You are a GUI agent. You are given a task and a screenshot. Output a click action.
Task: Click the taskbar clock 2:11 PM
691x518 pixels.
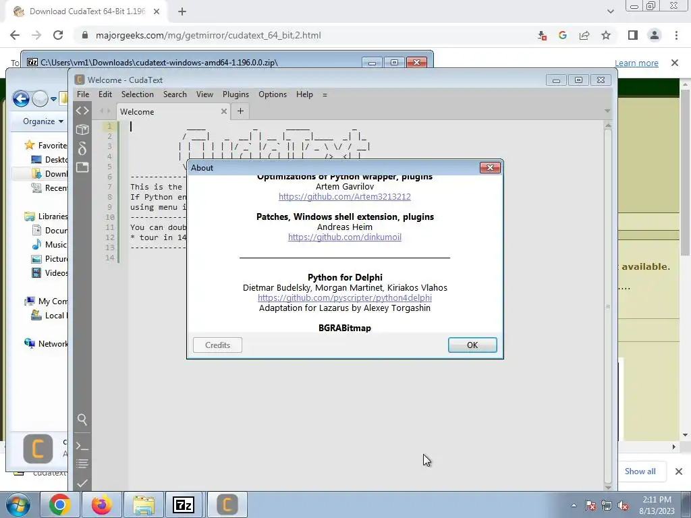(x=657, y=505)
